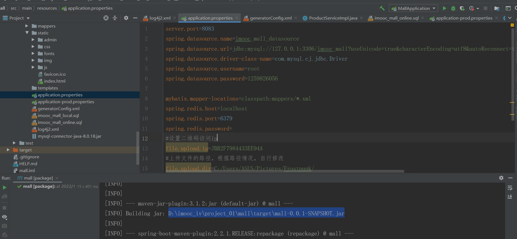Image resolution: width=517 pixels, height=239 pixels.
Task: Collapse all in the Project panel
Action: tap(115, 18)
